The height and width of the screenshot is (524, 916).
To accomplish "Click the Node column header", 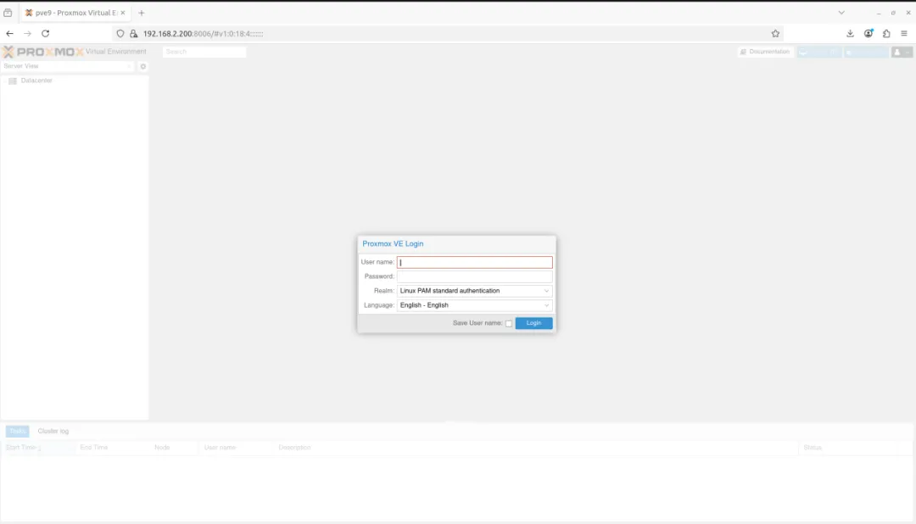I will 174,448.
